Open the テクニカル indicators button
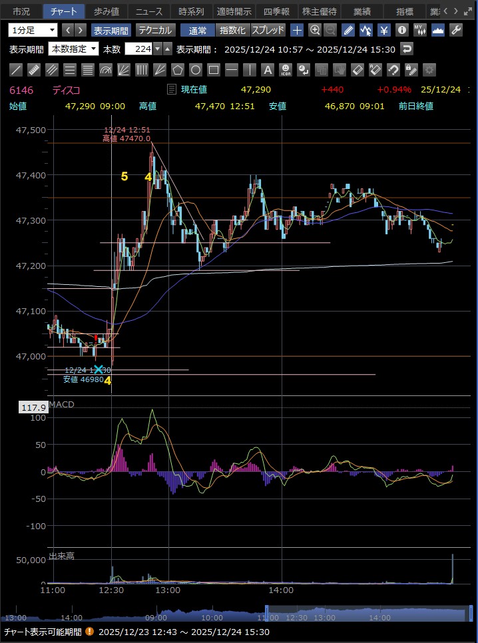This screenshot has width=478, height=643. (156, 30)
